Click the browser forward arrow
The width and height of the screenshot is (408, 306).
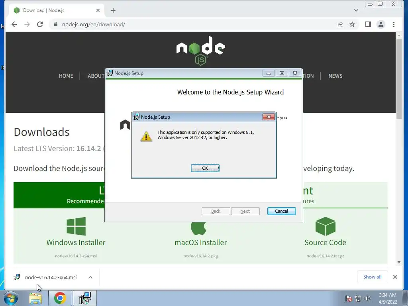point(27,24)
